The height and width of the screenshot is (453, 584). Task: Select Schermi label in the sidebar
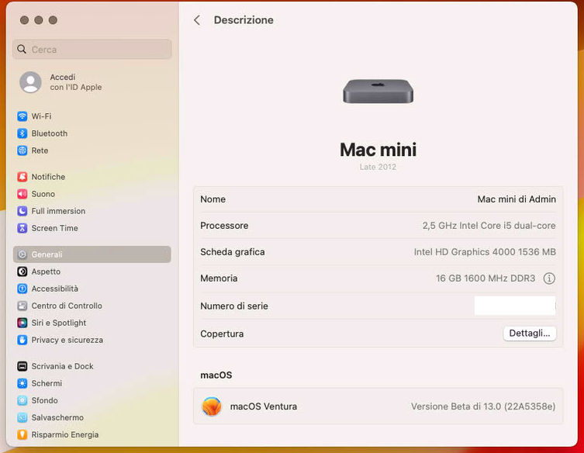[x=47, y=383]
